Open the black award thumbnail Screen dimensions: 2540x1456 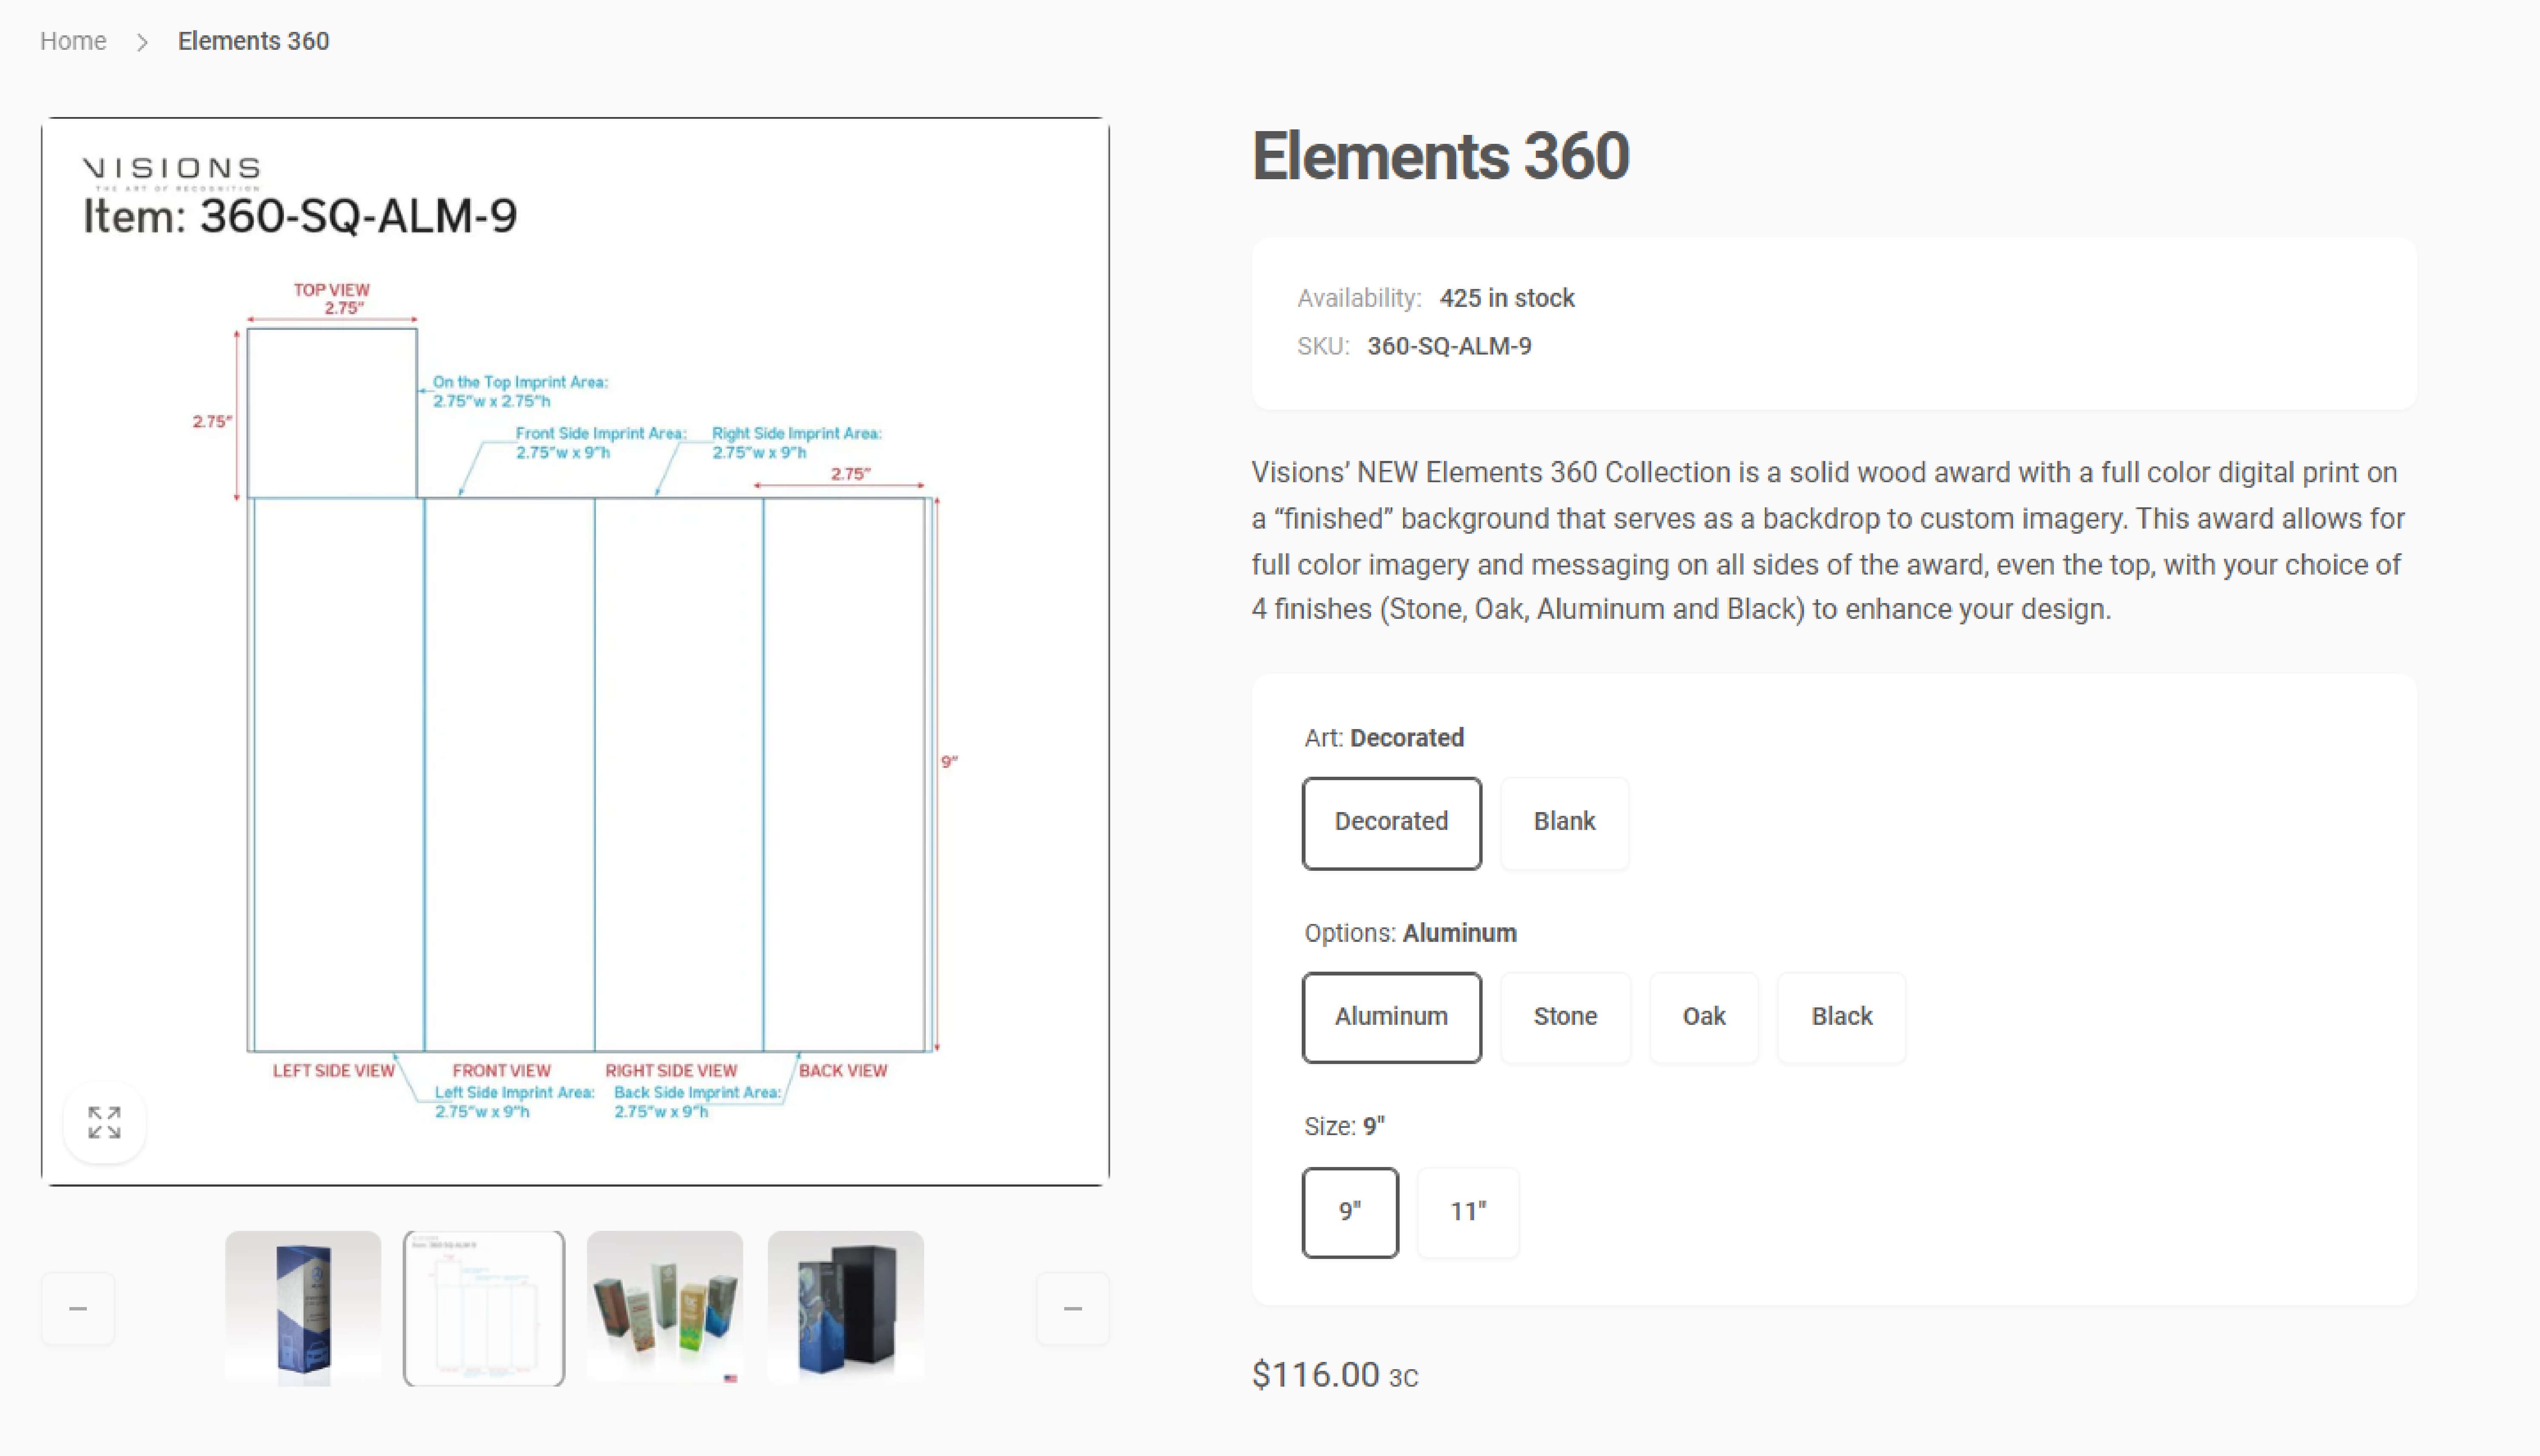click(x=846, y=1308)
